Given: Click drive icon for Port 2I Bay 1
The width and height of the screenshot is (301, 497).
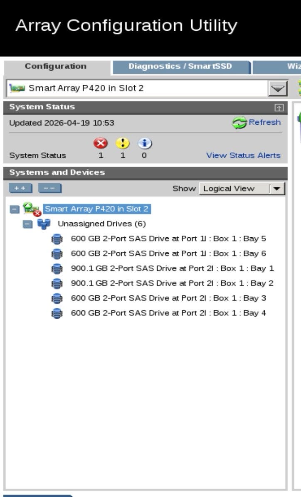Looking at the screenshot, I should click(57, 268).
